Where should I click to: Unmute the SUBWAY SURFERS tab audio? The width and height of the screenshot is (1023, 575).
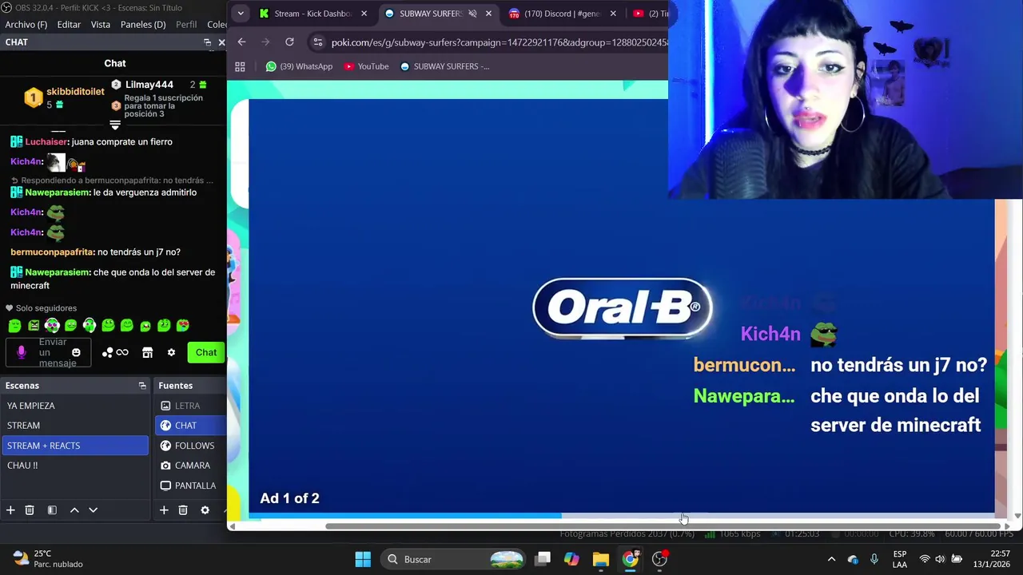[472, 14]
